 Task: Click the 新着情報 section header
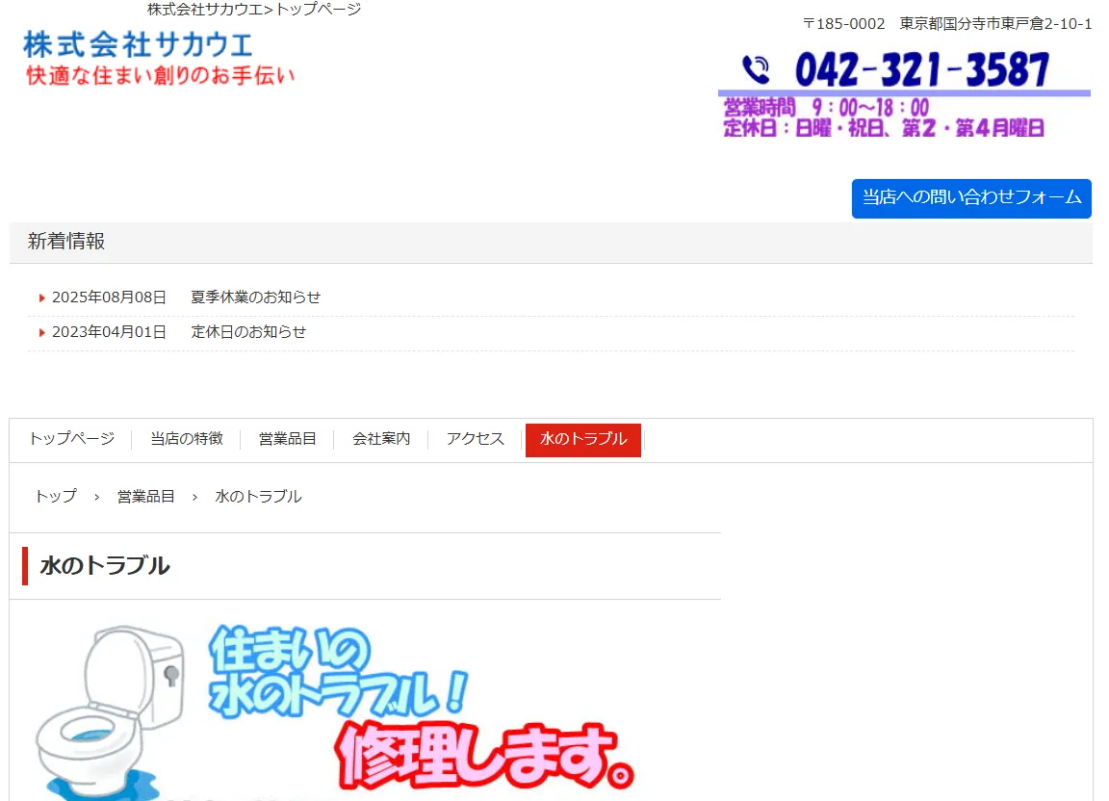[x=66, y=242]
